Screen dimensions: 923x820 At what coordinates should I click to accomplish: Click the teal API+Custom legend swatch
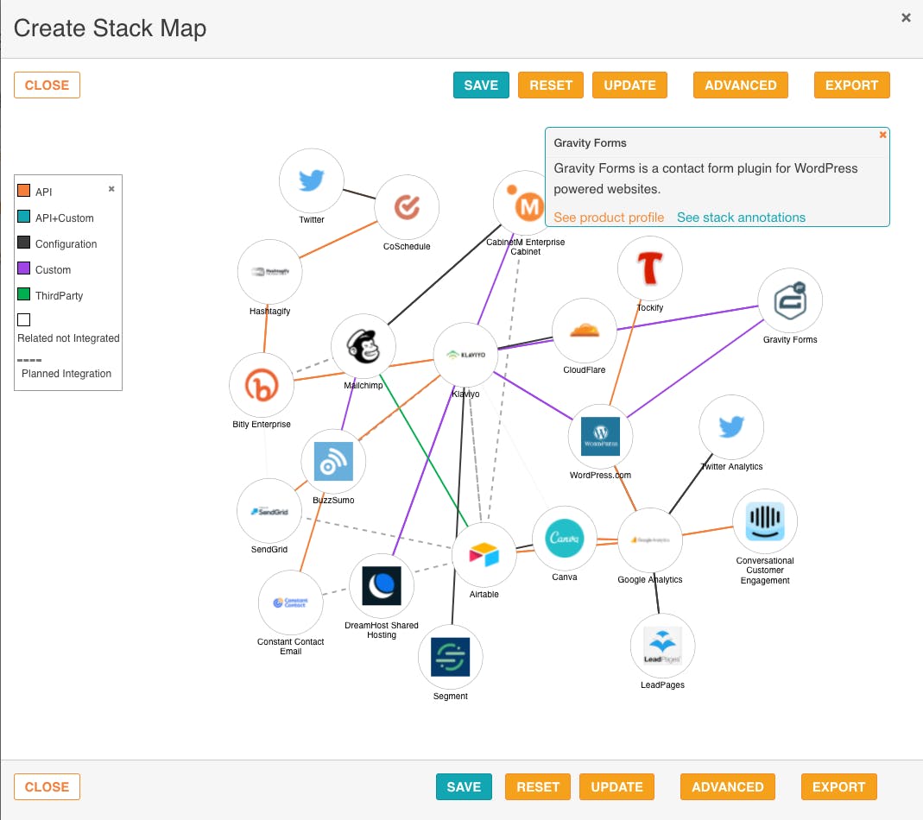click(x=23, y=216)
